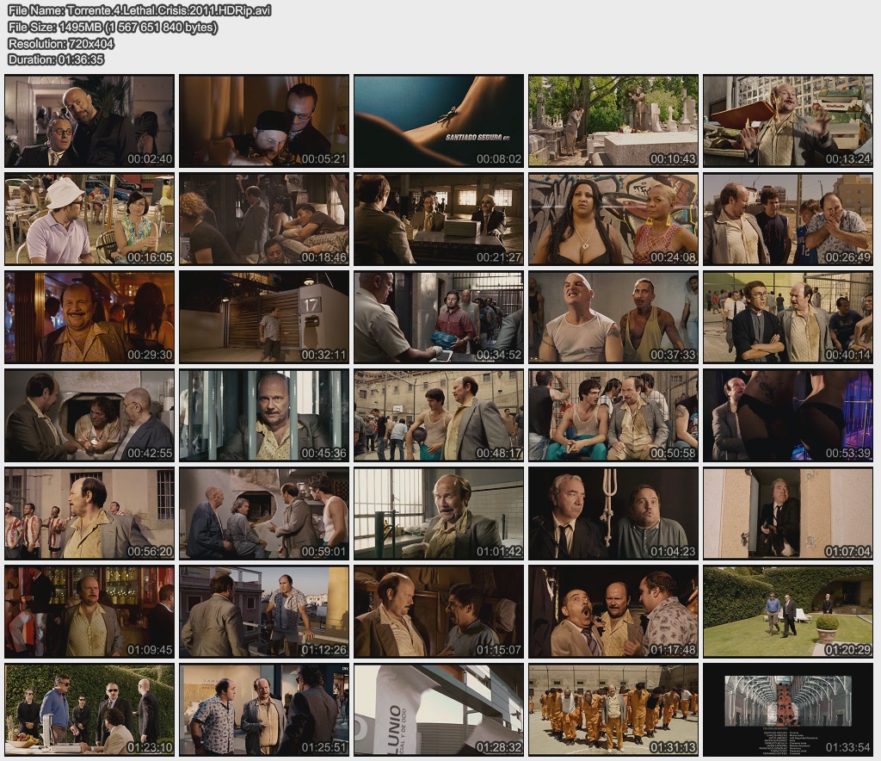Image resolution: width=881 pixels, height=761 pixels.
Task: Select the thumbnail stamped 00:18:46
Action: pyautogui.click(x=264, y=220)
